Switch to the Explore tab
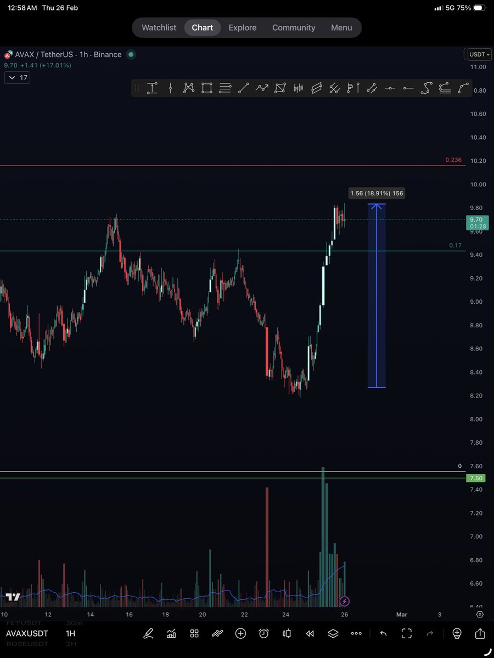This screenshot has height=658, width=494. [243, 27]
